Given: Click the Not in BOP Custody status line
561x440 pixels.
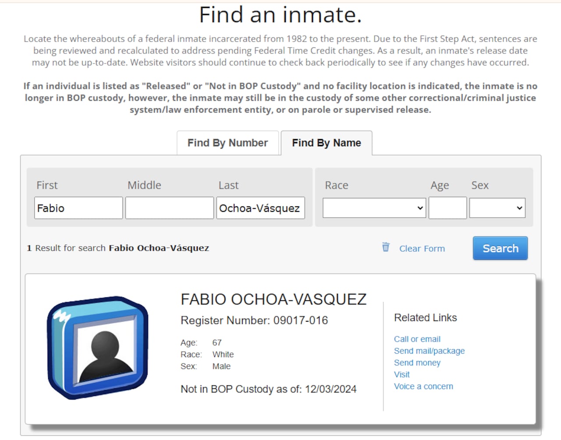Looking at the screenshot, I should [x=268, y=389].
